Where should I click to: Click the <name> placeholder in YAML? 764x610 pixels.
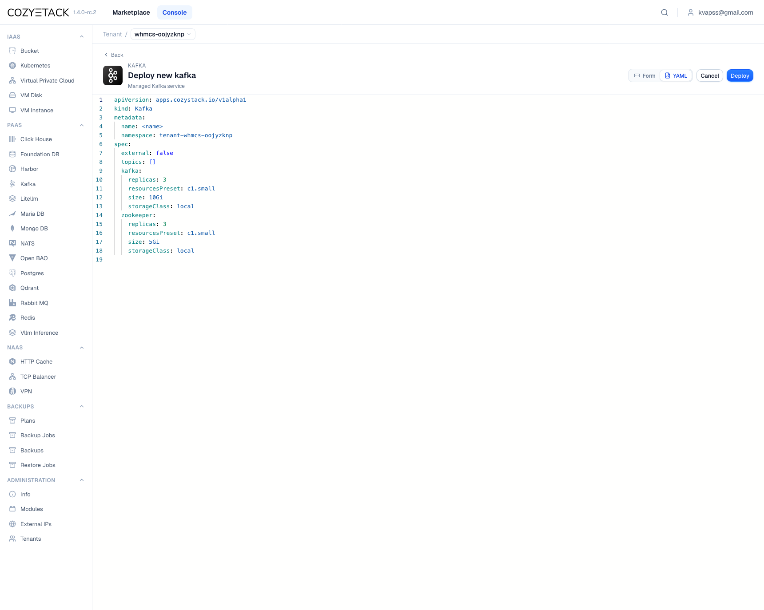pos(152,127)
